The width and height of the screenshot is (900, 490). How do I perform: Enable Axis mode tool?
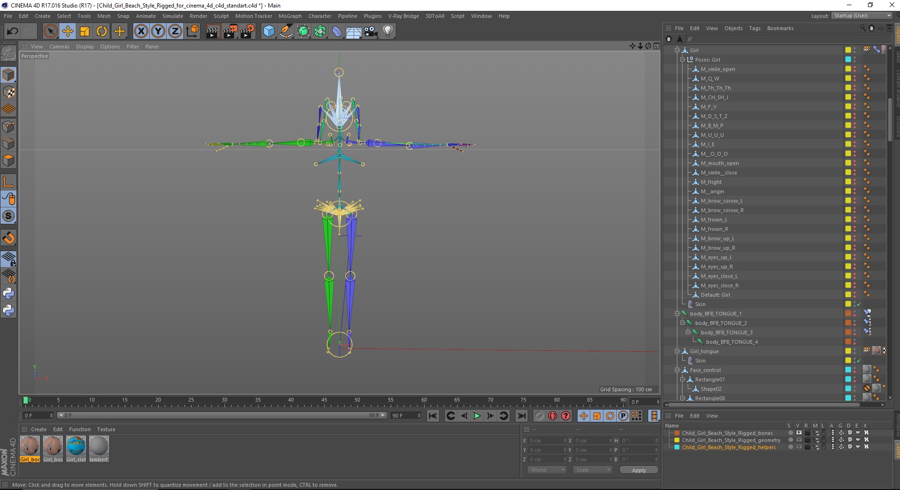8,182
